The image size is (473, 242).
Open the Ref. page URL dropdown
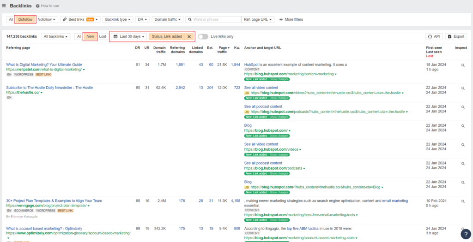258,19
